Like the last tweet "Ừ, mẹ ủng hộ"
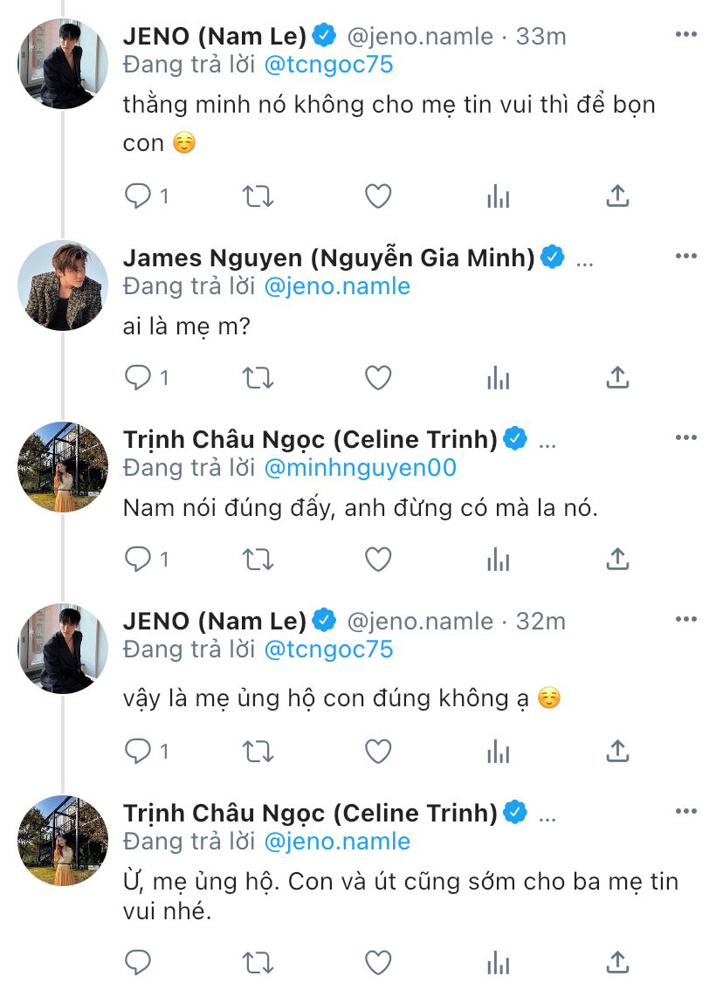Screen dimensions: 723x983 [x=377, y=963]
